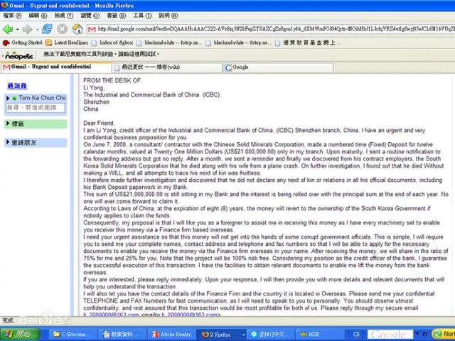The image size is (455, 341).
Task: Expand the Tom Ka Chun Chiu chat status
Action: 8,98
